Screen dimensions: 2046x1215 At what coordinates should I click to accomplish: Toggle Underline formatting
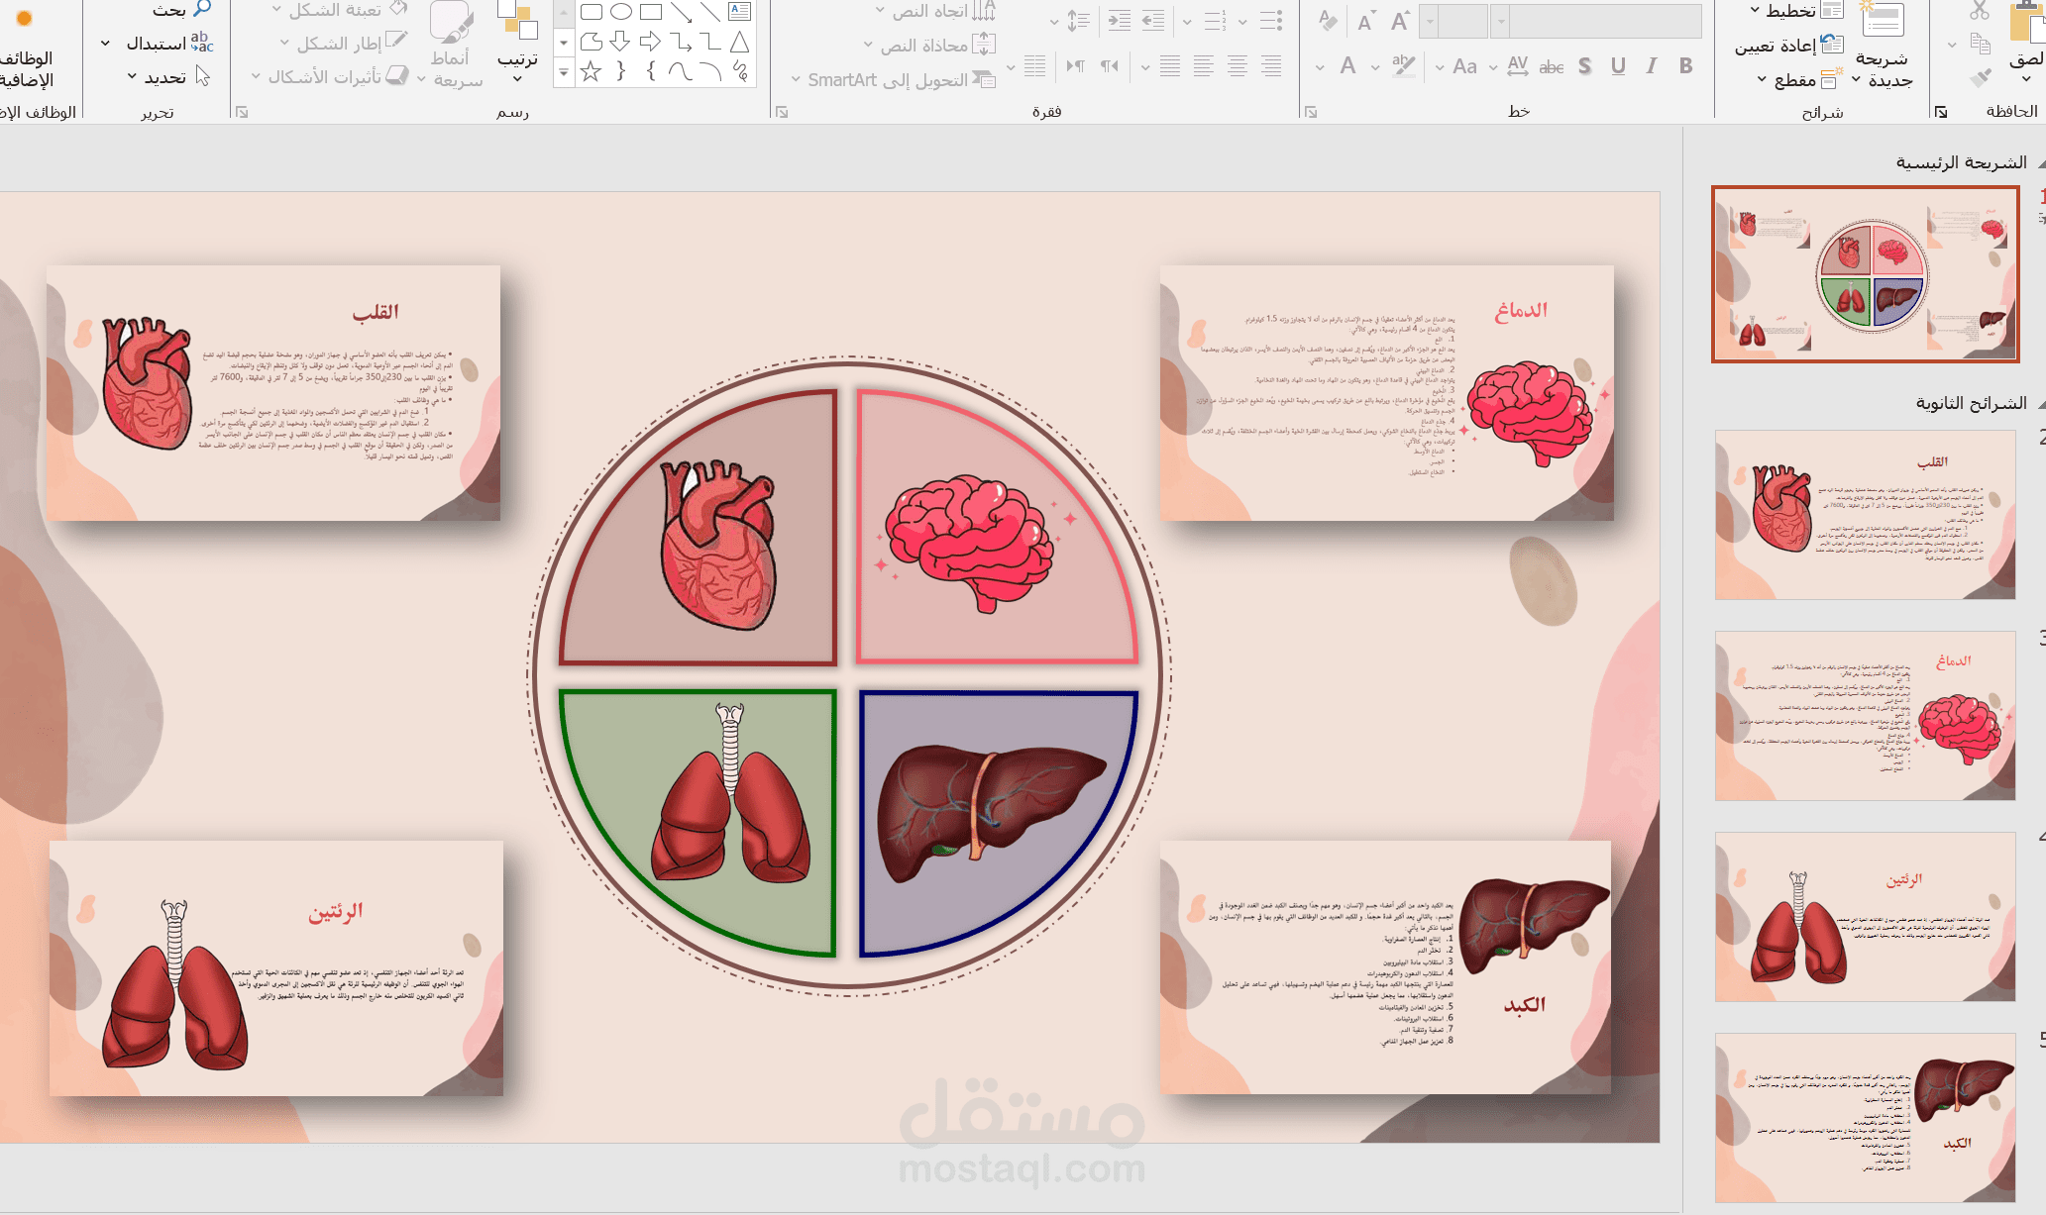(1618, 66)
